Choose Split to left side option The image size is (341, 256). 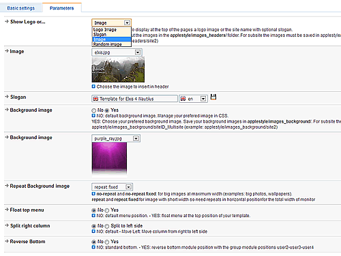click(x=107, y=226)
